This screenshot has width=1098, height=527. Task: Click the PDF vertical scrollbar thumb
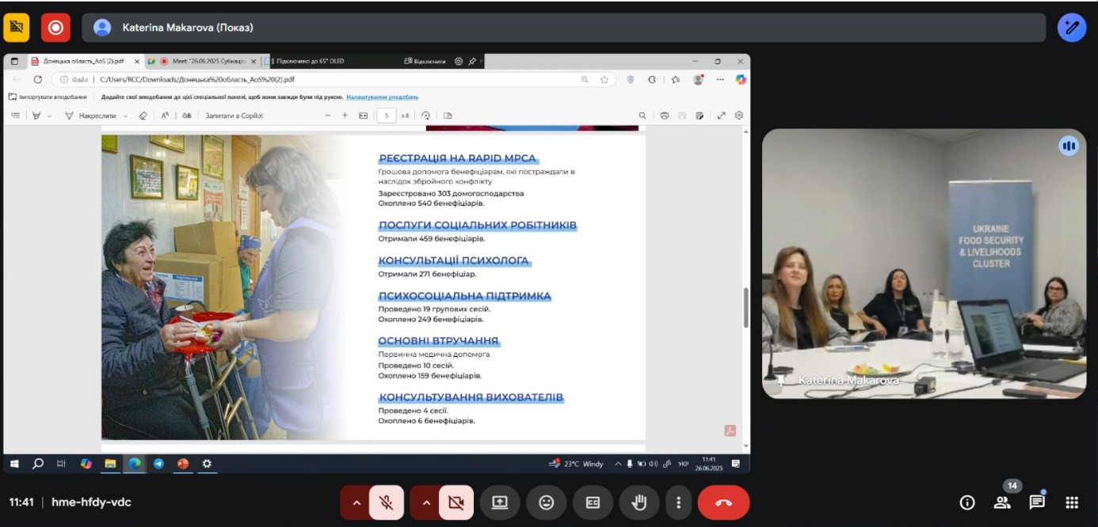click(745, 307)
